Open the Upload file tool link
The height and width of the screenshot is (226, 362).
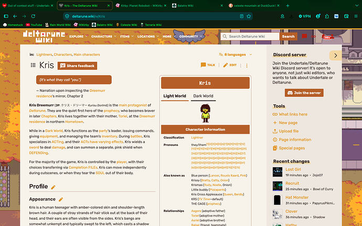pos(285,131)
